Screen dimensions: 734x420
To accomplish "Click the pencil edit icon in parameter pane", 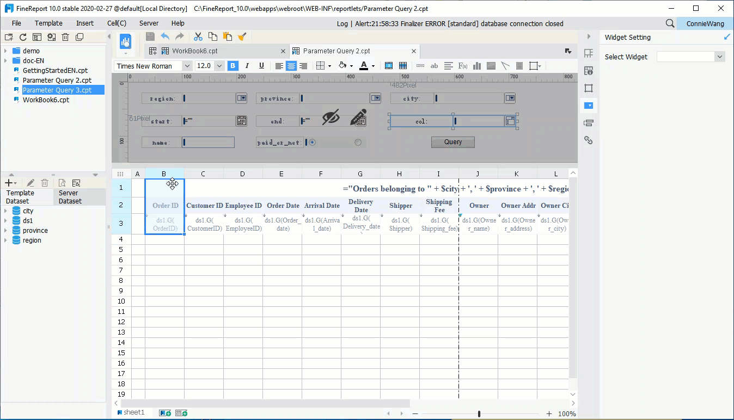I will coord(358,118).
